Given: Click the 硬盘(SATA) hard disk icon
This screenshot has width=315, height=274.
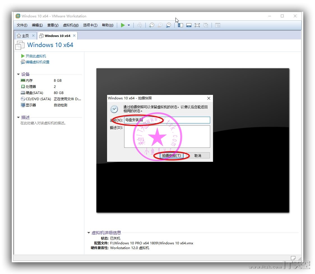Looking at the screenshot, I should pyautogui.click(x=23, y=93).
